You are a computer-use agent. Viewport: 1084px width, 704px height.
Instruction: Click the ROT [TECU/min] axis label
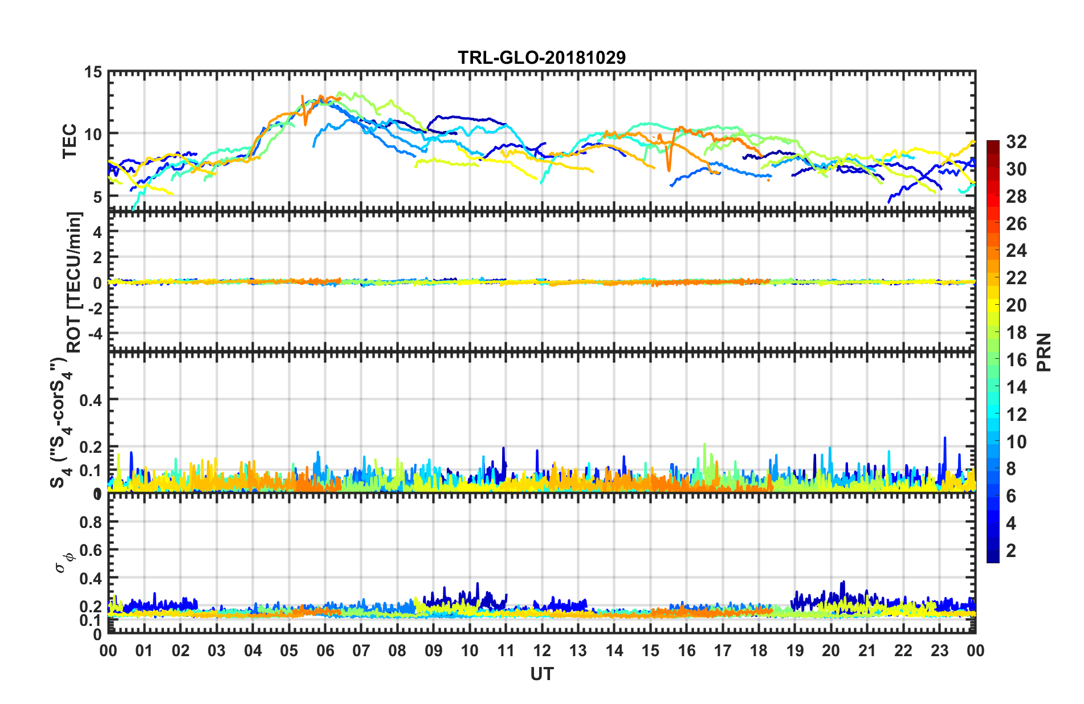point(74,283)
